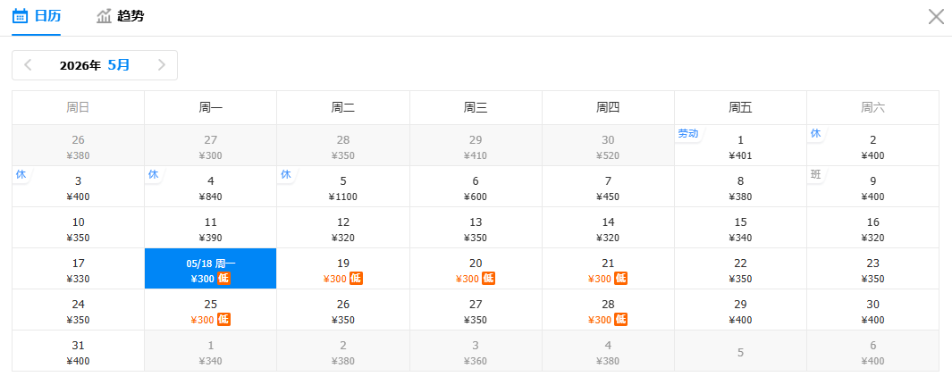
Task: Click the 休 tag on May 4
Action: coord(153,174)
